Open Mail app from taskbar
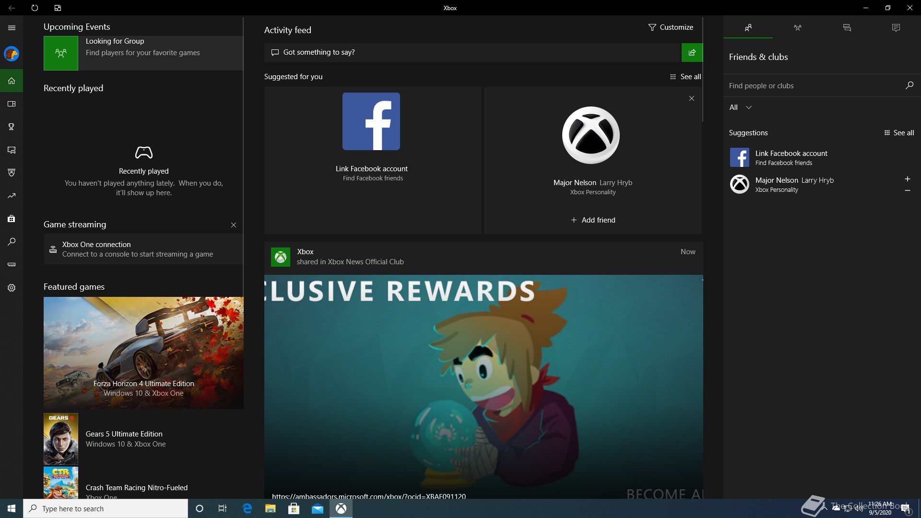This screenshot has width=921, height=518. (318, 508)
